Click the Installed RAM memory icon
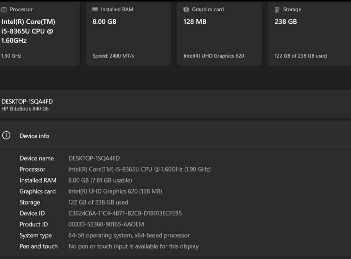Screen dimensions: 351x259 [95, 9]
